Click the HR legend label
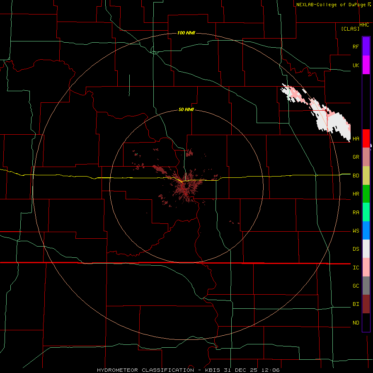 pos(356,194)
